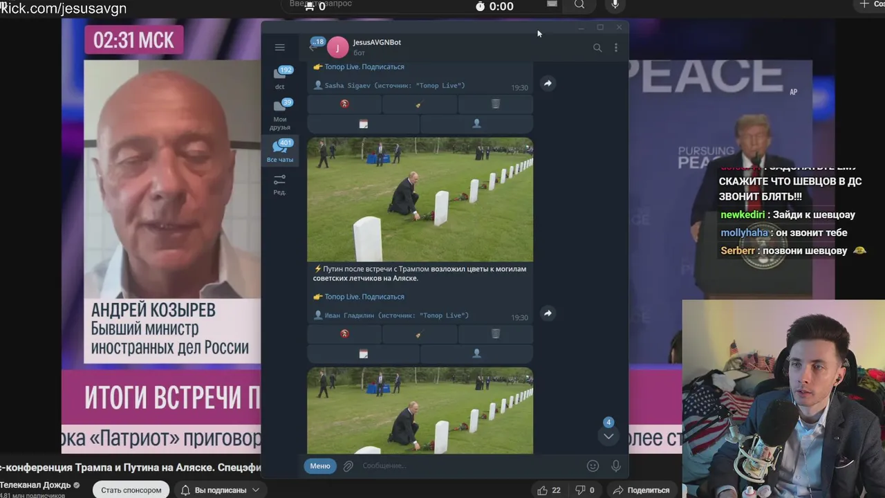Click the Sasha Sigaev source line

click(x=389, y=86)
